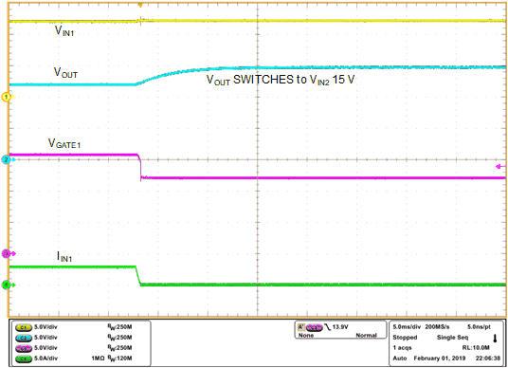Screen dimensions: 508x368
Task: Click the falling edge slope icon
Action: point(327,327)
